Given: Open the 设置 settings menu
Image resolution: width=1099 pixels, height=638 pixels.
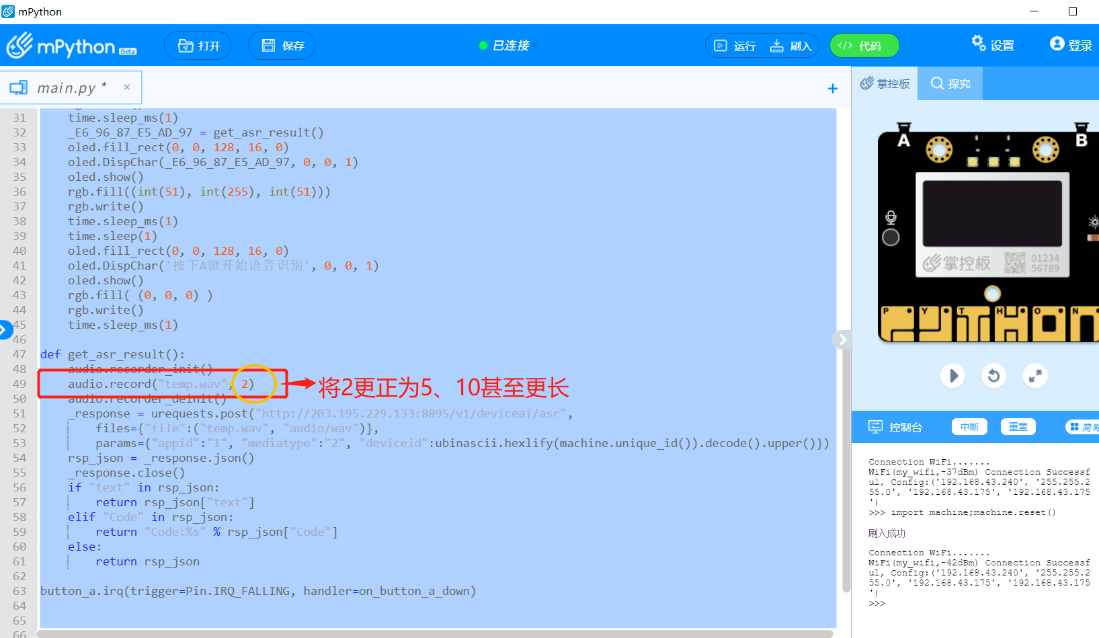Looking at the screenshot, I should (998, 45).
